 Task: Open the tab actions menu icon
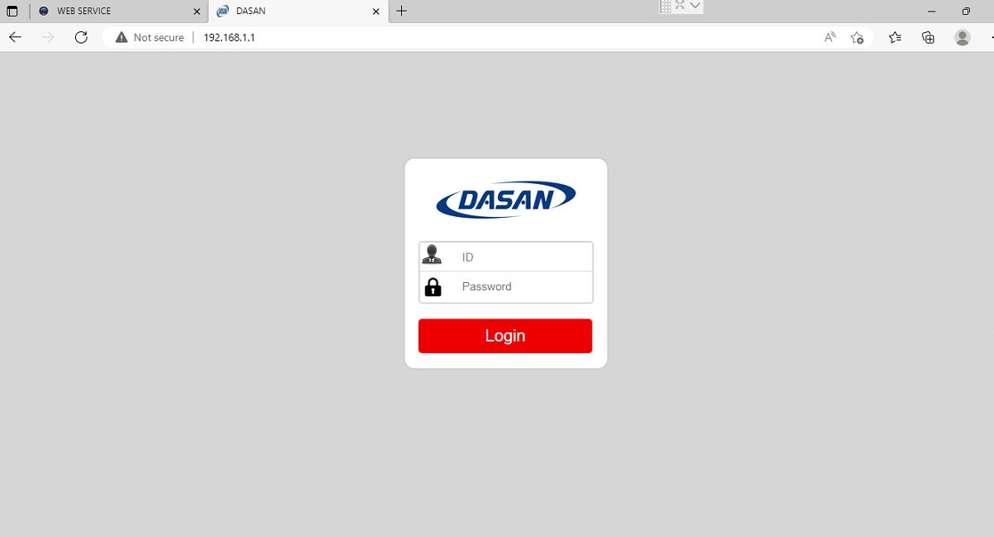pos(12,12)
